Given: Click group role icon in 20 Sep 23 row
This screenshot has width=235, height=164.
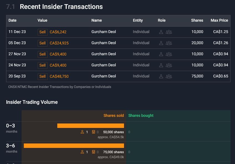Looking at the screenshot, I should pyautogui.click(x=169, y=76).
